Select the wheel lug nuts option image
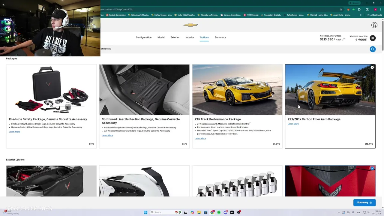This screenshot has height=216, width=384. pos(237,181)
